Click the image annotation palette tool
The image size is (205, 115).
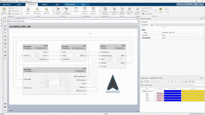coord(5,55)
